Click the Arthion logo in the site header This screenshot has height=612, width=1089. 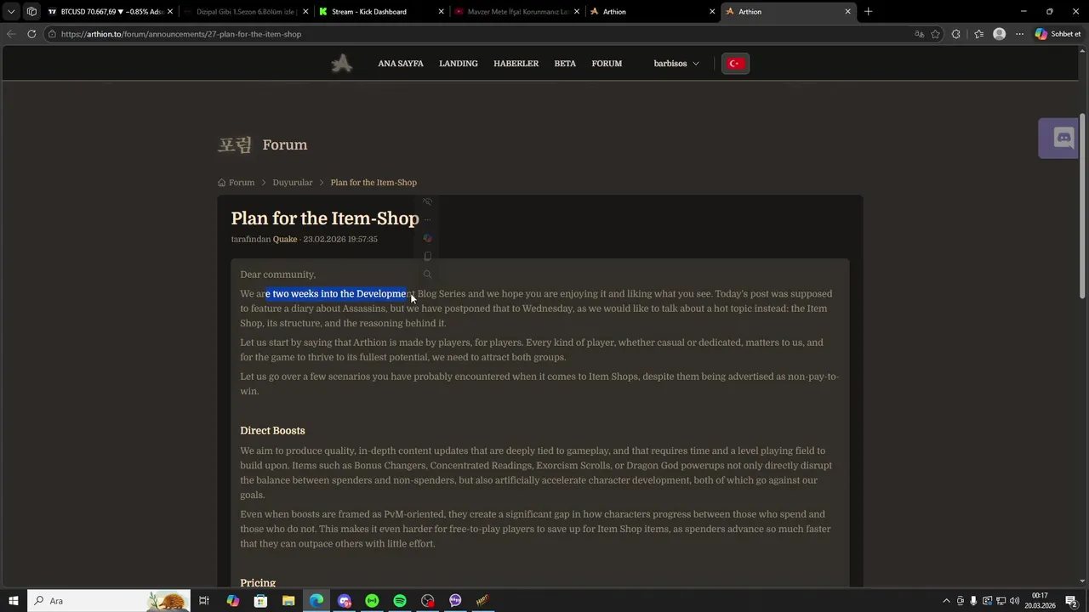click(x=342, y=63)
